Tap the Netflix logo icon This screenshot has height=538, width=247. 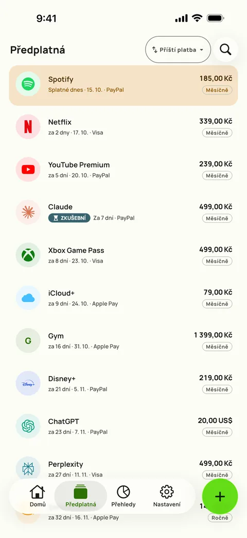28,126
